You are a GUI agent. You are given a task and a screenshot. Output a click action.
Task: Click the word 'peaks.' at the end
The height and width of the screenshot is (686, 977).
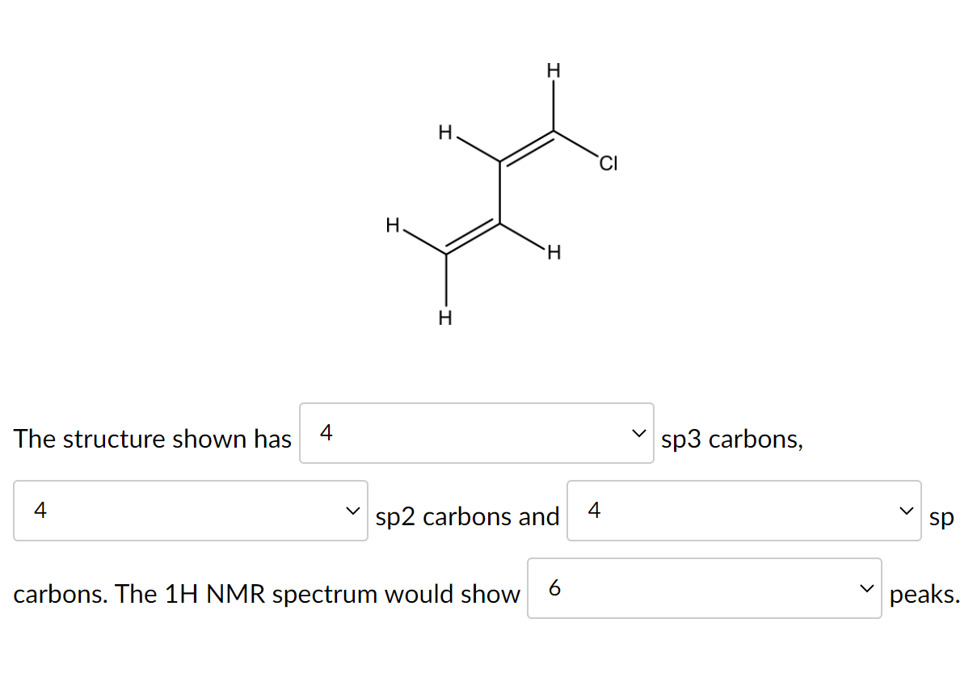(925, 594)
